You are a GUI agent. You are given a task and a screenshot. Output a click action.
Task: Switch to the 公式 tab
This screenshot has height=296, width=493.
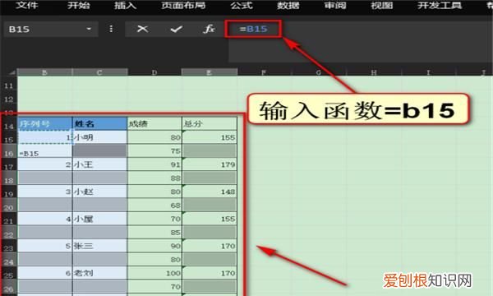point(241,5)
